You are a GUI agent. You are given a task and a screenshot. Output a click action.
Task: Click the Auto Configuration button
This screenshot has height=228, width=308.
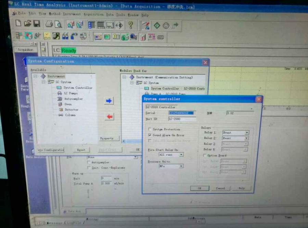tap(51, 150)
